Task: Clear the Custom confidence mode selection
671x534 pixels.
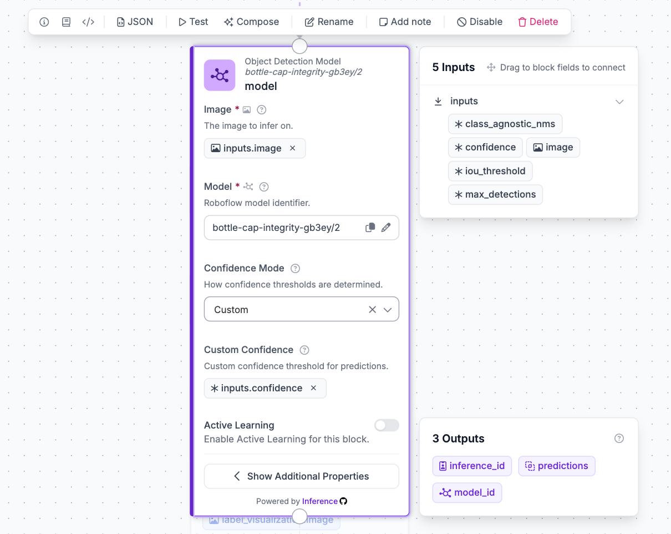Action: point(373,310)
